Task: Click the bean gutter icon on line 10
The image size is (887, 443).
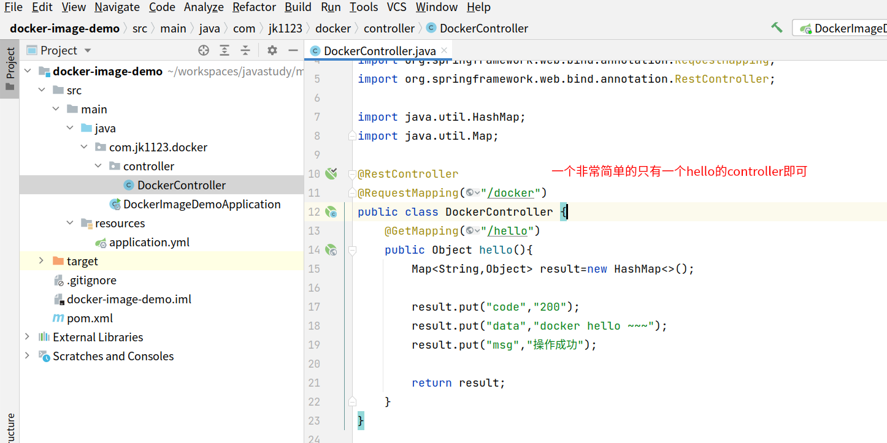Action: pos(331,173)
